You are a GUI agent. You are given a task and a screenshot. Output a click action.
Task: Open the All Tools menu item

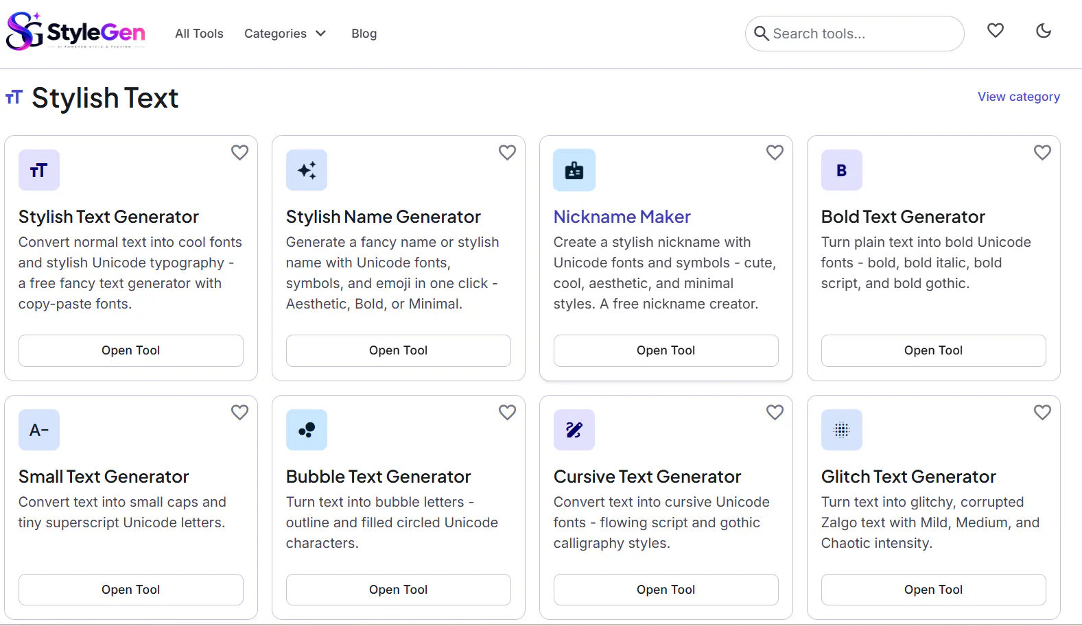[x=199, y=34]
